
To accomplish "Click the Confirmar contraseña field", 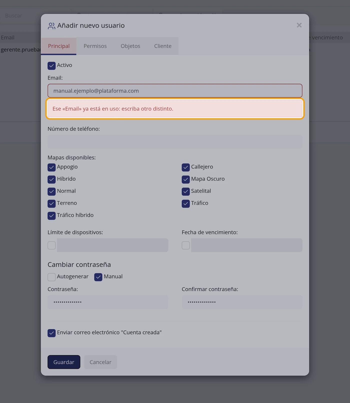I will click(242, 302).
